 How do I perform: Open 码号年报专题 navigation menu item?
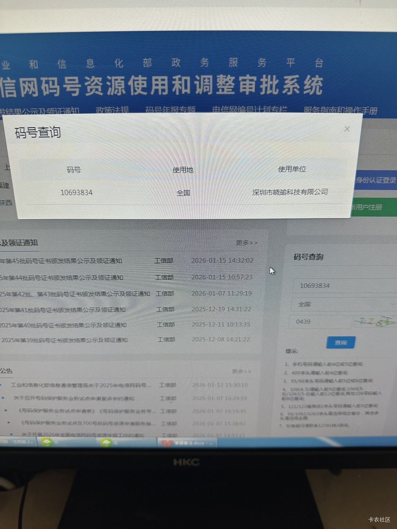pyautogui.click(x=170, y=110)
